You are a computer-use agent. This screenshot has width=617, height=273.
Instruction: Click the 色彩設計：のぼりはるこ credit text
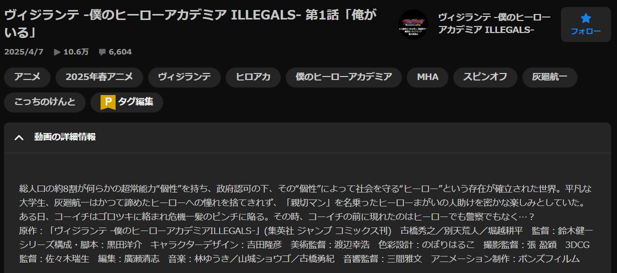[x=426, y=245]
